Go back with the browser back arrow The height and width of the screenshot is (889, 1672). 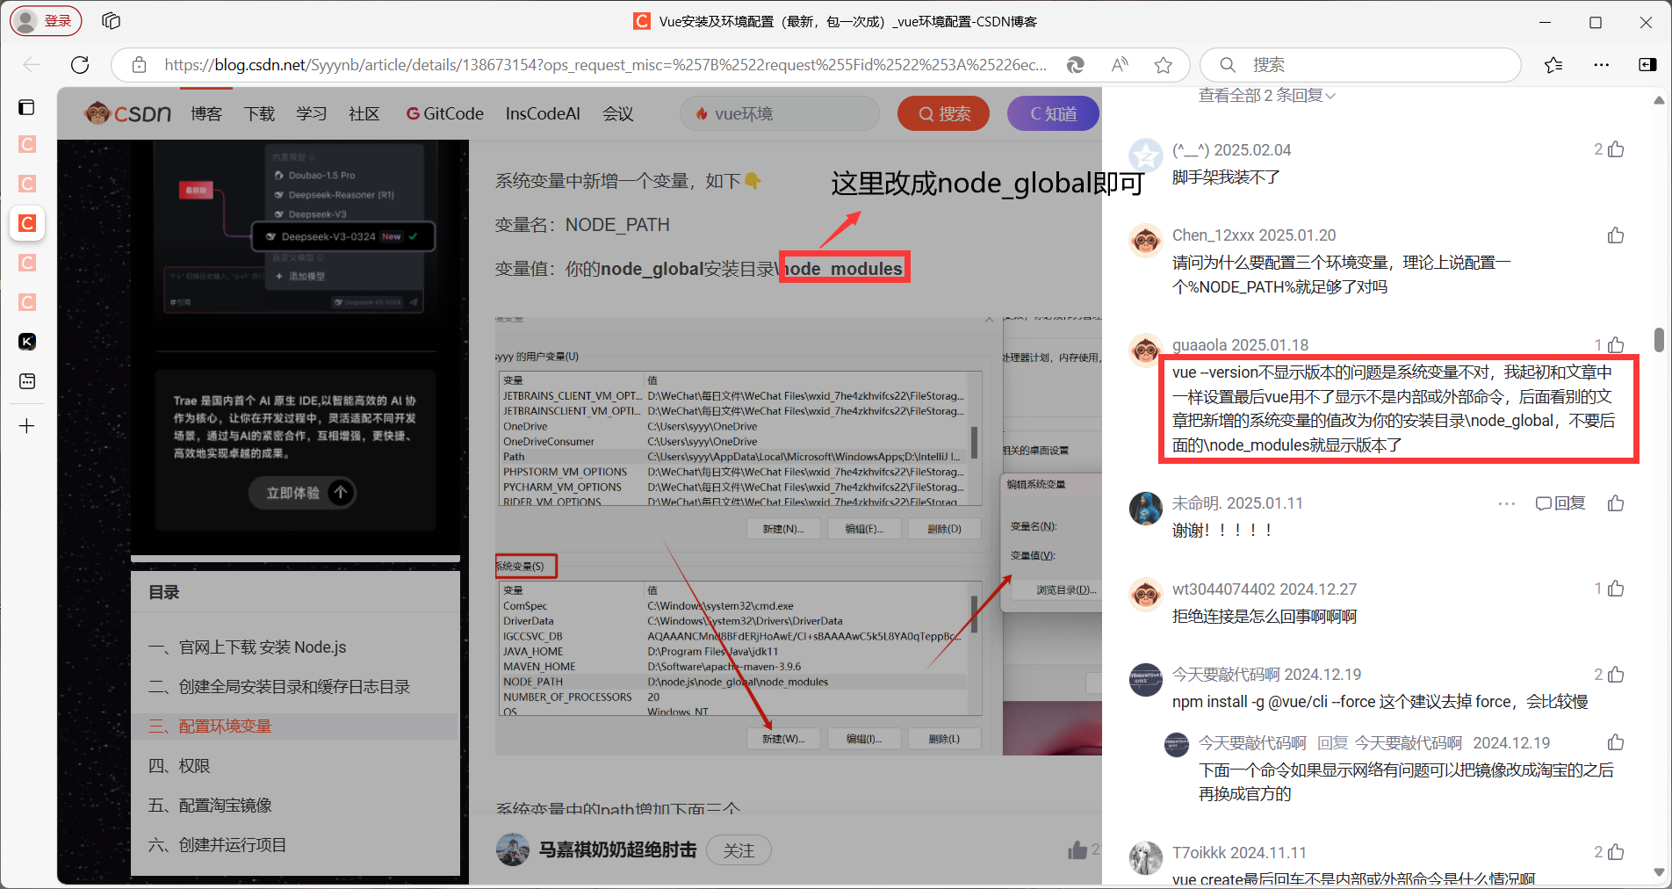[32, 64]
